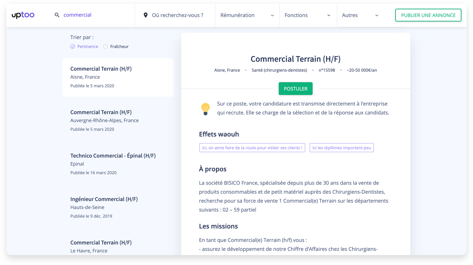Click the 'Commercial Terrain (H/F)' detail title
The height and width of the screenshot is (265, 473).
(296, 59)
